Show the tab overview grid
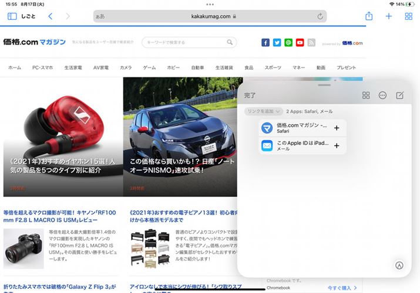This screenshot has height=293, width=420. point(408,16)
